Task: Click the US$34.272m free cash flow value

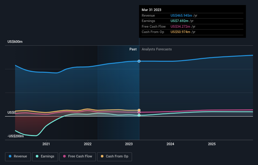Action: (x=180, y=26)
